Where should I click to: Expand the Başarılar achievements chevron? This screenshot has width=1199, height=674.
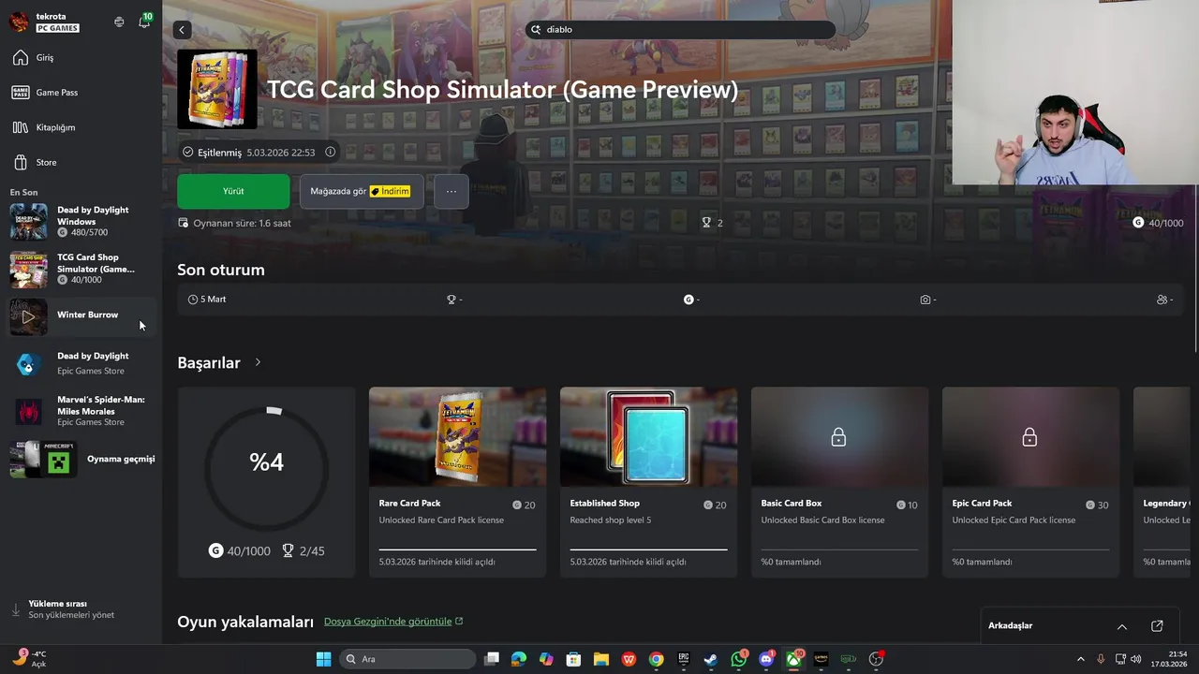pos(258,362)
